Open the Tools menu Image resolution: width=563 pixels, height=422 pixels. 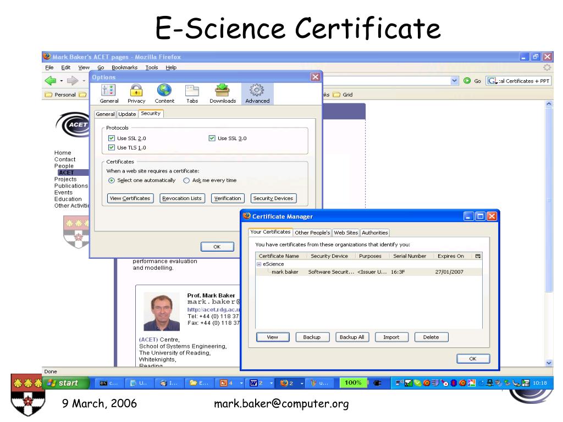pyautogui.click(x=152, y=68)
